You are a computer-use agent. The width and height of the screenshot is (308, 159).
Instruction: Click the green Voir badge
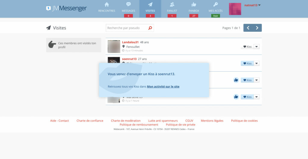pyautogui.click(x=215, y=16)
